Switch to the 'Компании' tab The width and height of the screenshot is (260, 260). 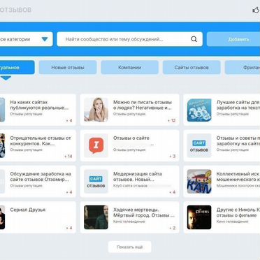(129, 68)
